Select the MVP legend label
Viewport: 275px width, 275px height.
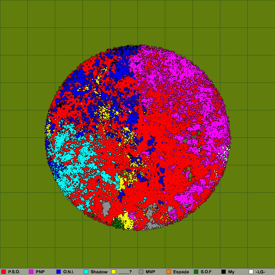coord(150,272)
